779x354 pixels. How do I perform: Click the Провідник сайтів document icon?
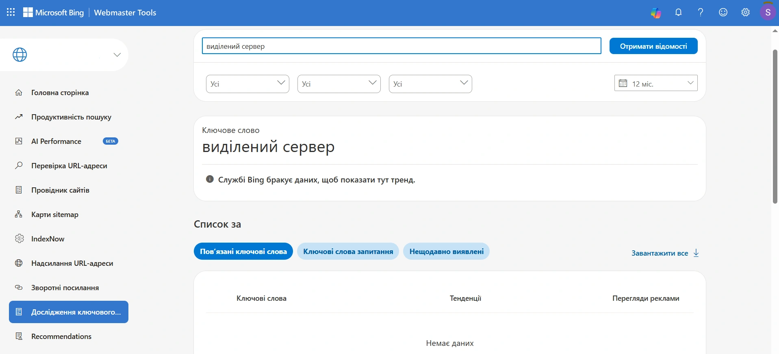[x=19, y=190]
